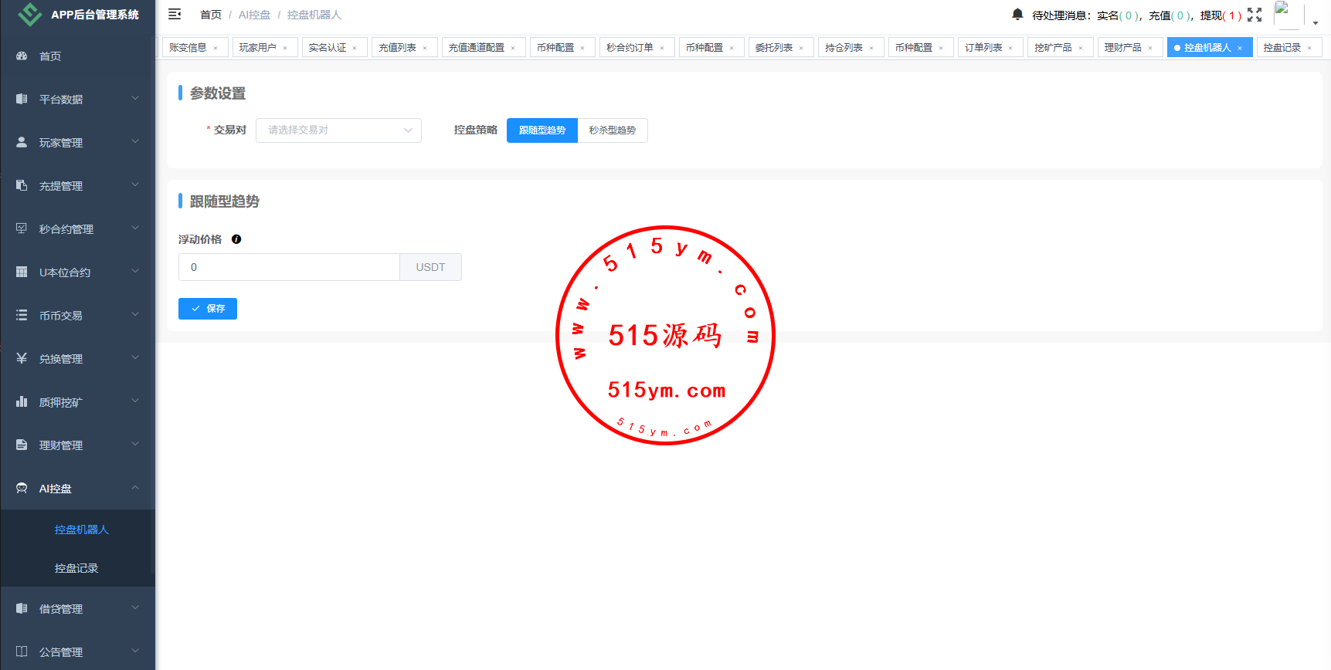Close the 控盘机器人 tab

click(1240, 48)
